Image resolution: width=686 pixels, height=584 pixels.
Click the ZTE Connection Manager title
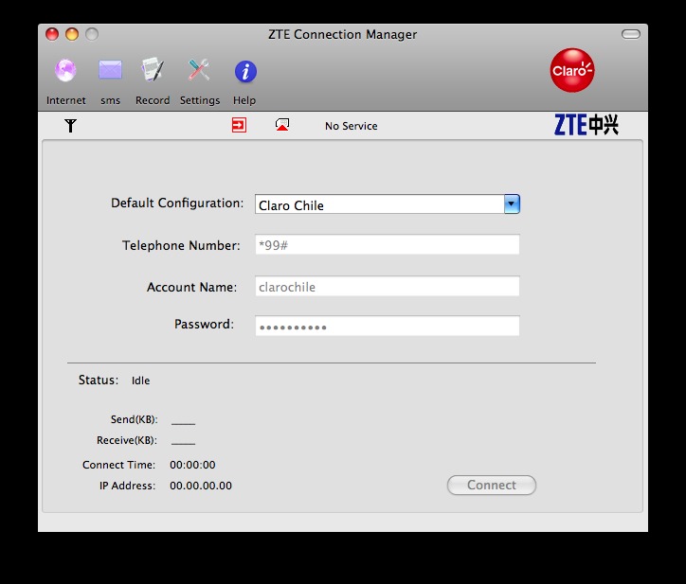click(343, 34)
